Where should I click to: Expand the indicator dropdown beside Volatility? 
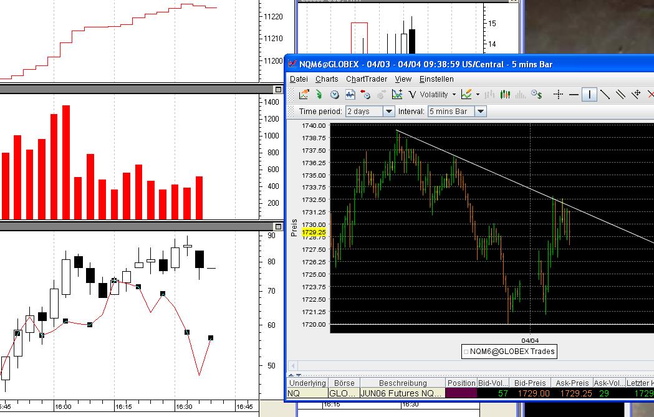454,94
